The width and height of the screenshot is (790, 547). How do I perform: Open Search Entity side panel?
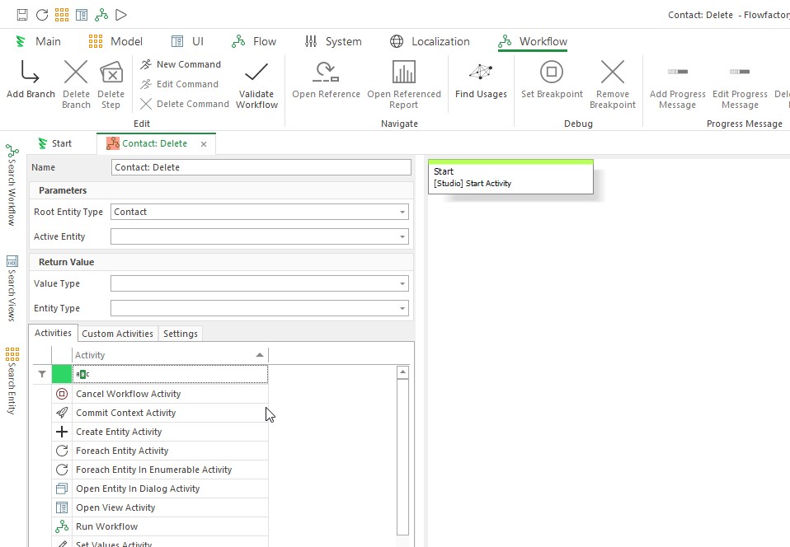tap(12, 381)
